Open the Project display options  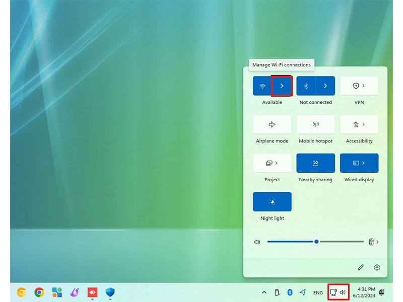pos(272,163)
